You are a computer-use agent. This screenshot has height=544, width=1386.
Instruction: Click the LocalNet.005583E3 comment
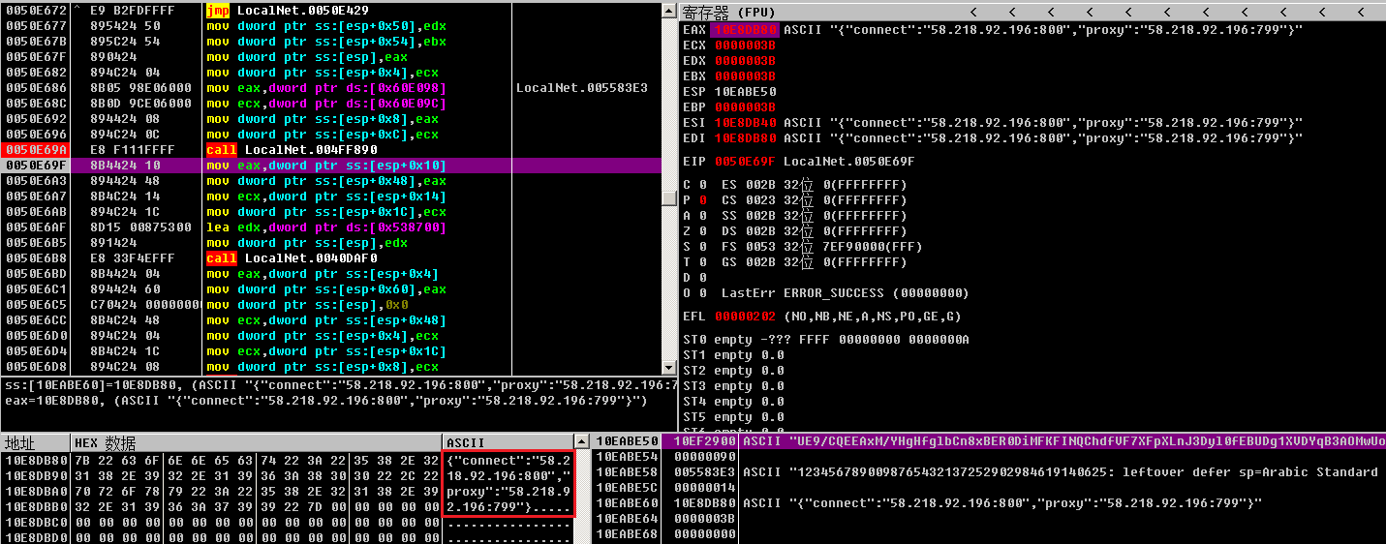pos(582,88)
